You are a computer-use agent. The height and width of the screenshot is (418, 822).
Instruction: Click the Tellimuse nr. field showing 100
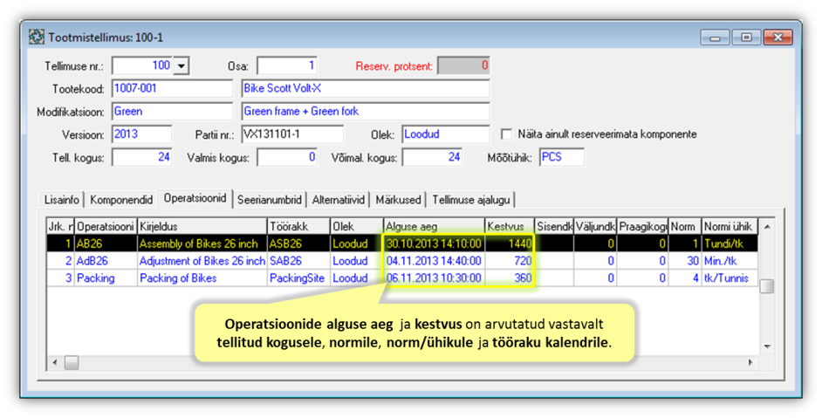pos(142,65)
